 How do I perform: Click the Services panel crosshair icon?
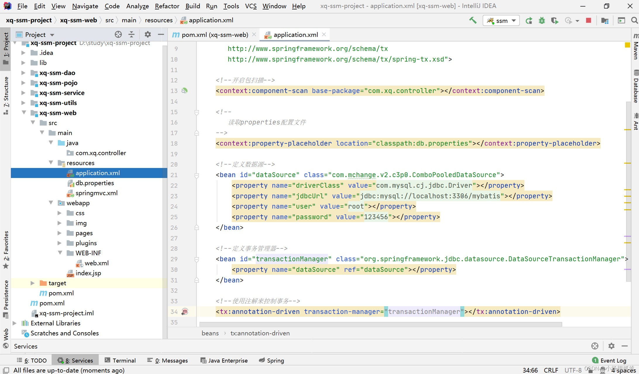(595, 346)
